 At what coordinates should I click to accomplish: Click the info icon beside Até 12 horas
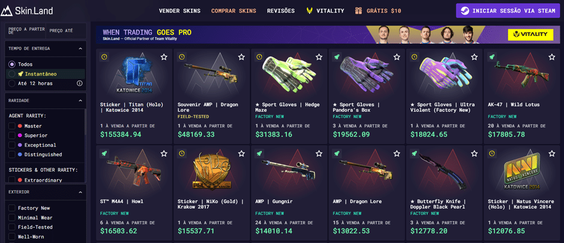click(79, 83)
